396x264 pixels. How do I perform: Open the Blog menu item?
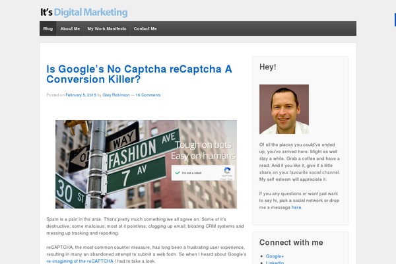pos(48,28)
